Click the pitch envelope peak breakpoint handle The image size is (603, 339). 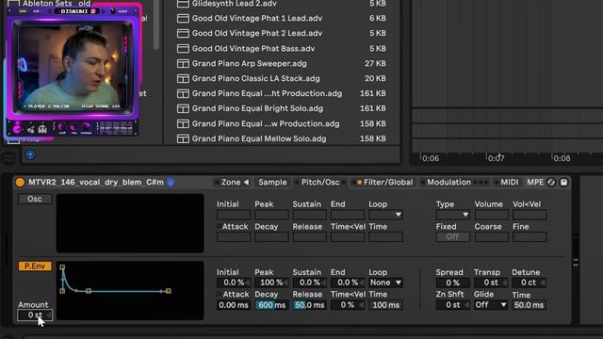coord(62,267)
